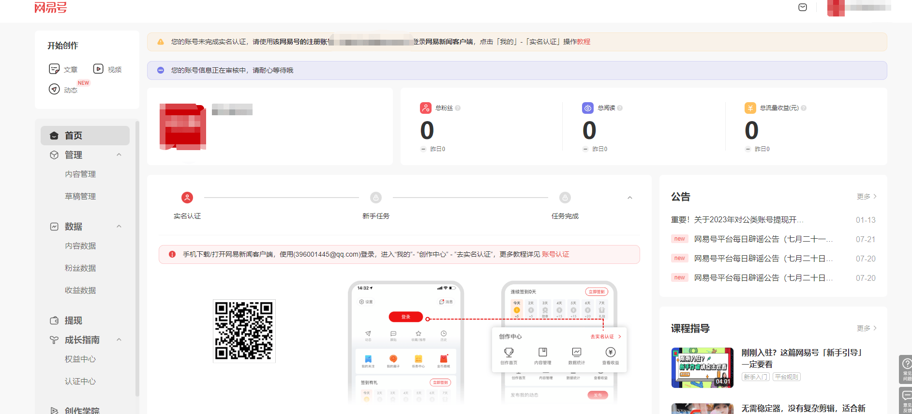
Task: Click the 总流量收益 yen icon
Action: pos(750,108)
